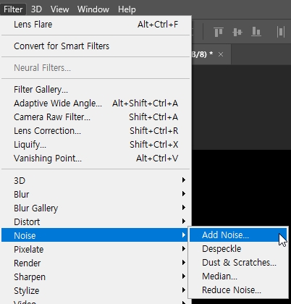Open the Liquify filter
The height and width of the screenshot is (304, 291).
pos(96,145)
